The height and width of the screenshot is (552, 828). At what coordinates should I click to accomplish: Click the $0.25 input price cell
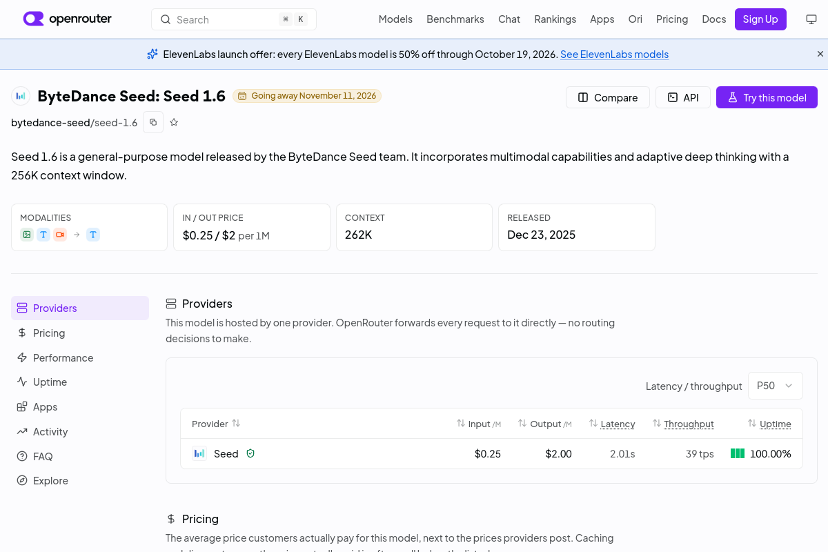[488, 454]
